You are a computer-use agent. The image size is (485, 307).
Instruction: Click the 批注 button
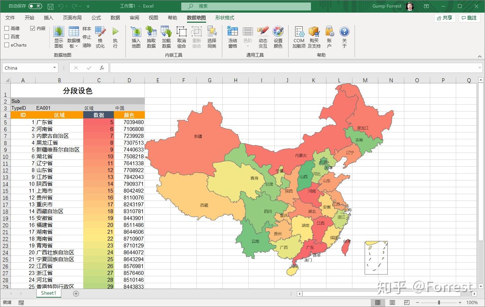(x=469, y=17)
